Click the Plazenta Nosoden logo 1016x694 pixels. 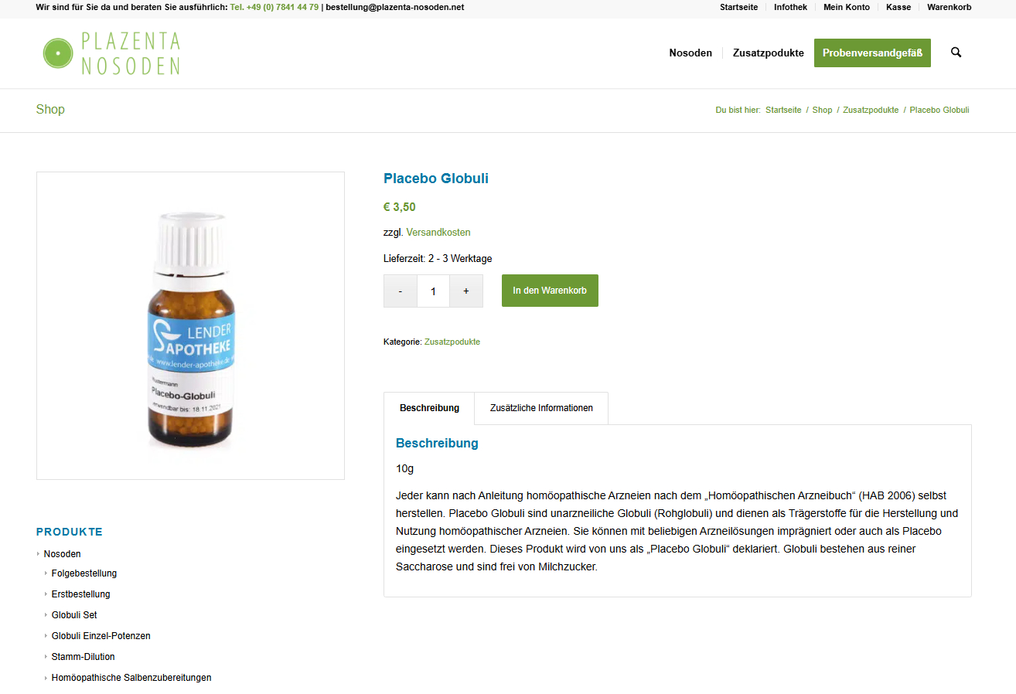coord(111,53)
